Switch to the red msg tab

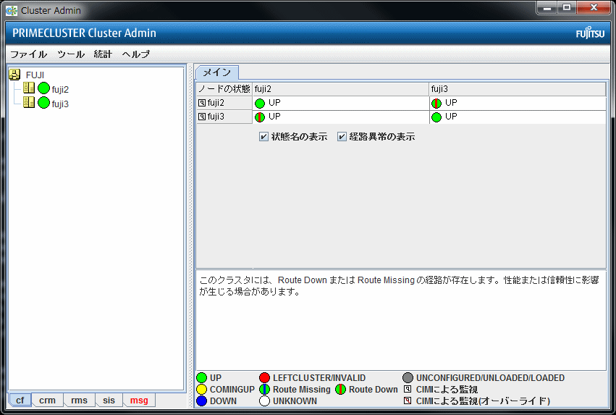[139, 400]
